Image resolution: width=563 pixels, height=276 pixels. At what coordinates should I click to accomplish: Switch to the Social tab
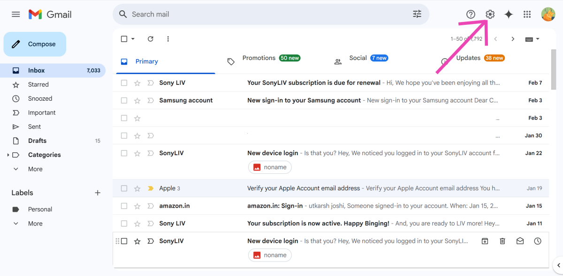coord(358,58)
